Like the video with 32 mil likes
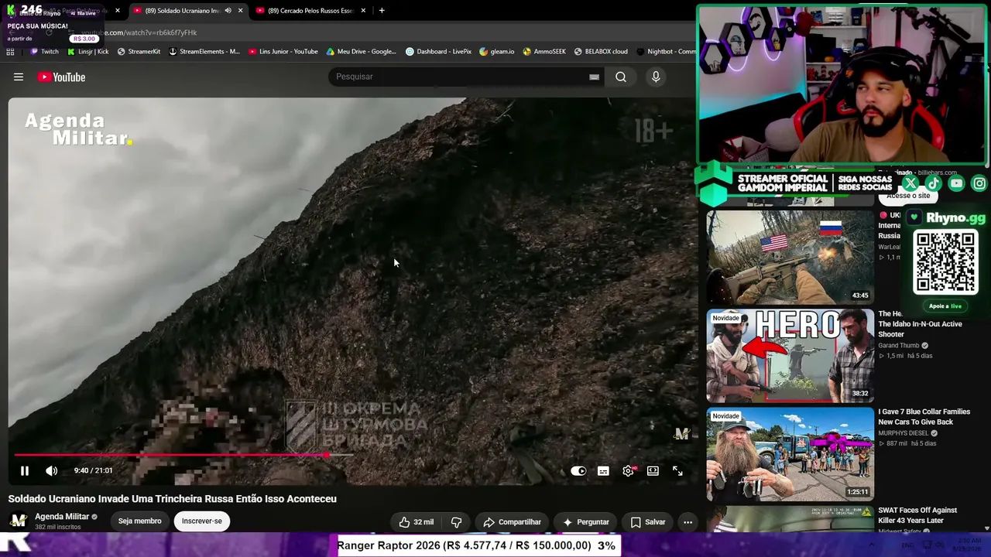The height and width of the screenshot is (557, 991). (x=416, y=522)
